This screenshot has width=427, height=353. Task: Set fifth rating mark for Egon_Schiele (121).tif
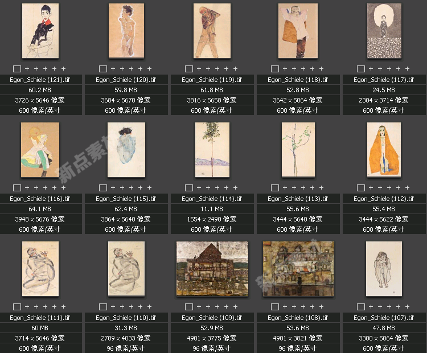(x=63, y=69)
